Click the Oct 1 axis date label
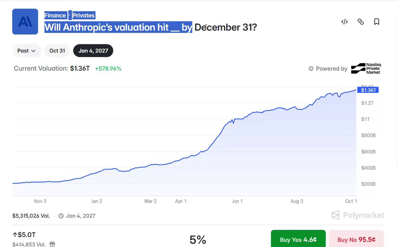Screen dimensions: 398x247 pyautogui.click(x=351, y=201)
